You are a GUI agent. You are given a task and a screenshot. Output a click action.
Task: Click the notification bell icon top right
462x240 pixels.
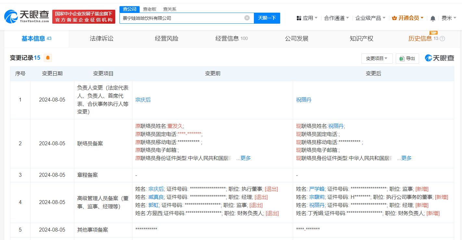[432, 18]
